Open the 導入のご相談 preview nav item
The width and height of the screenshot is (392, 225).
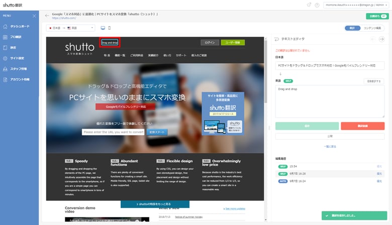[x=199, y=55]
